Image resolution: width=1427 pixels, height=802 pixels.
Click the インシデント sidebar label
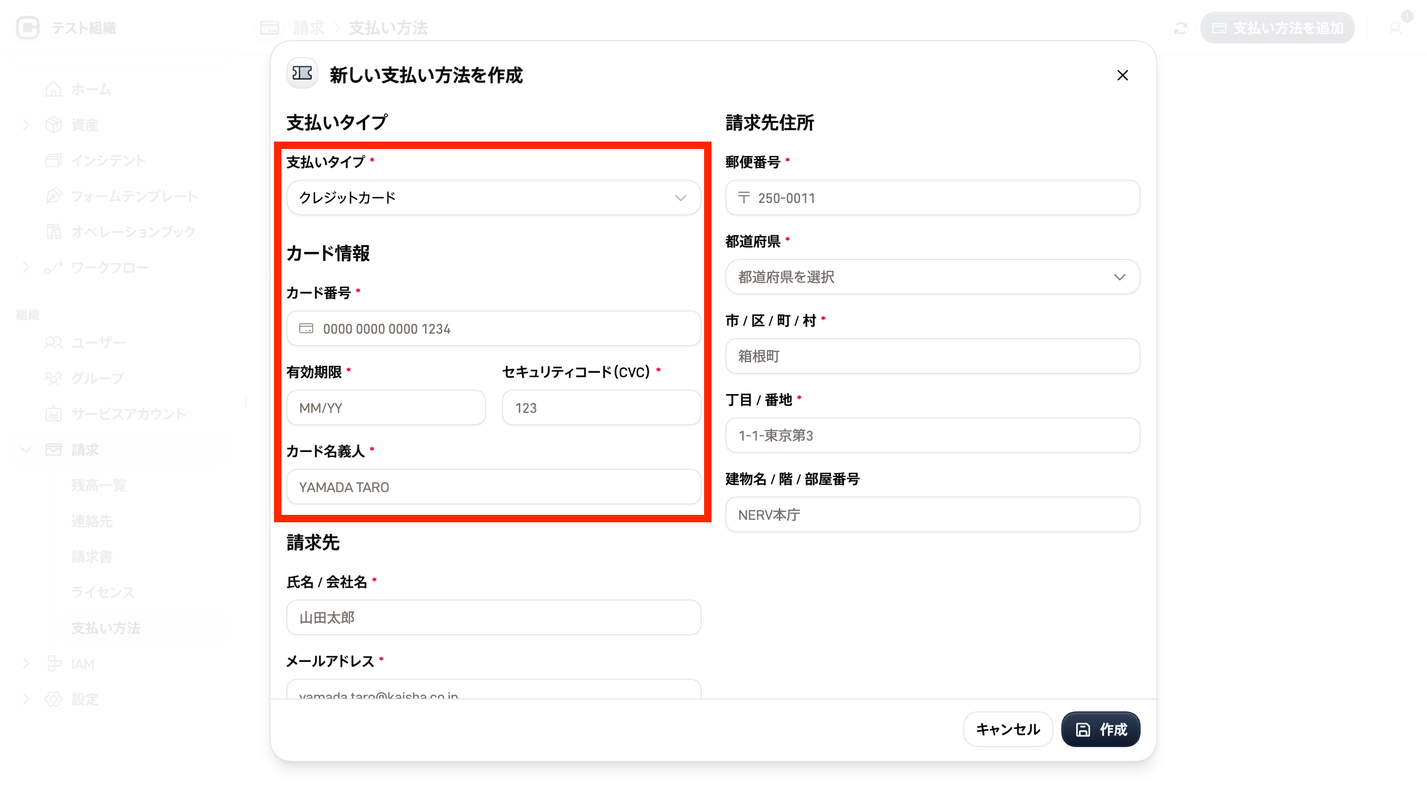109,160
